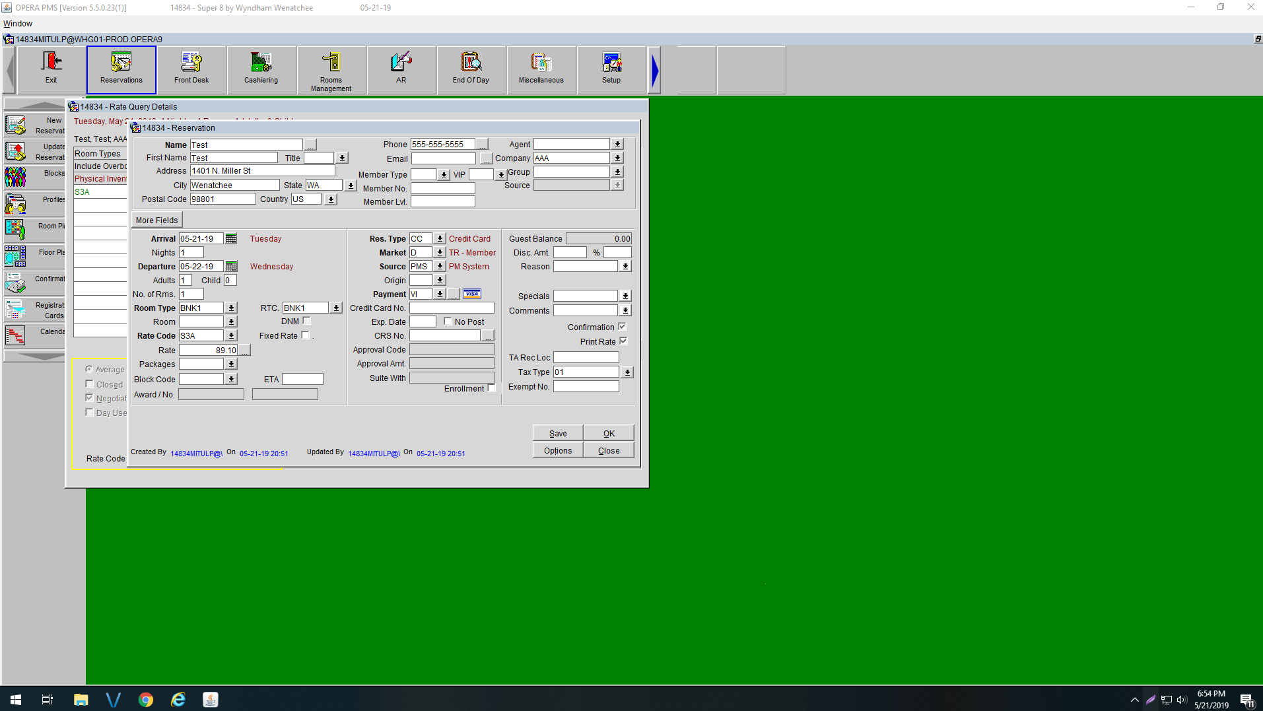Viewport: 1263px width, 711px height.
Task: Open reservation Options
Action: point(557,450)
